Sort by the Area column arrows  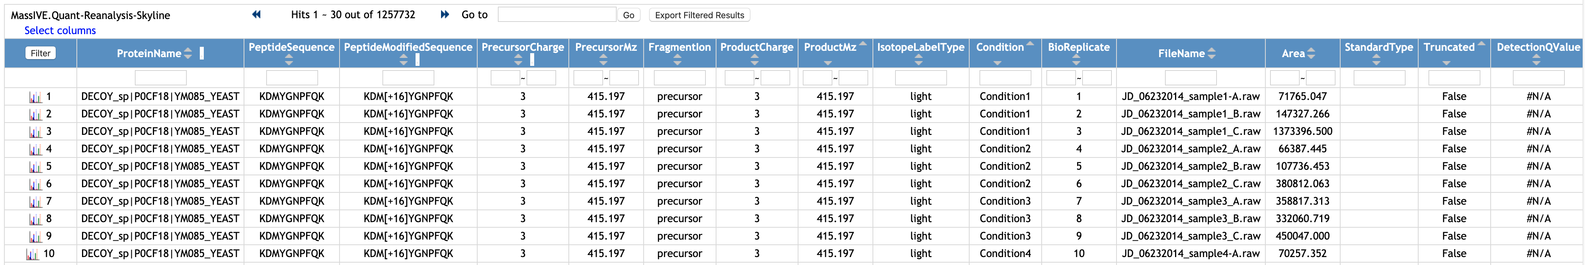click(1311, 54)
